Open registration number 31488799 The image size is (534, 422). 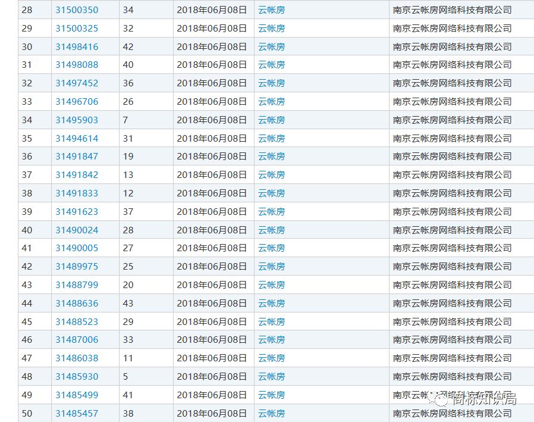(x=77, y=285)
